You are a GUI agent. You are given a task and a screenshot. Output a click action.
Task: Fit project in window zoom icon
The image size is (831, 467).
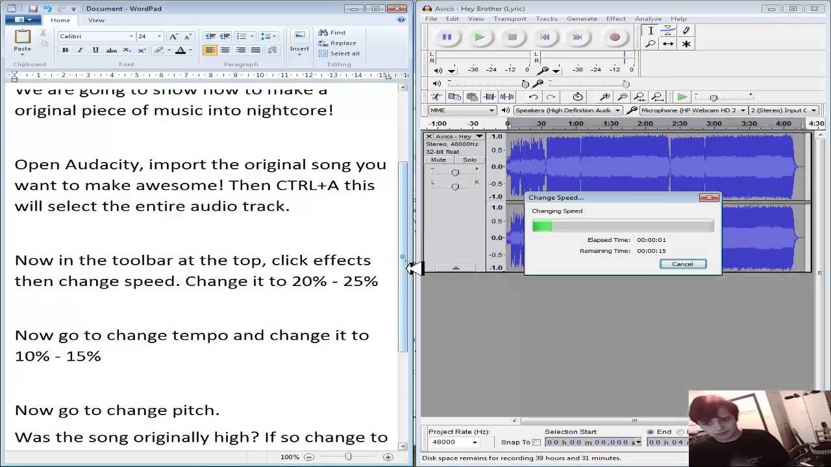pos(657,97)
